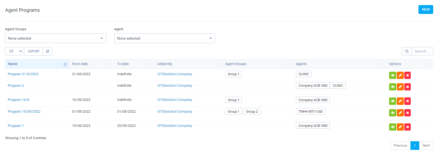Viewport: 438px width, 156px height.
Task: View details of Program 16/8
Action: (x=393, y=101)
